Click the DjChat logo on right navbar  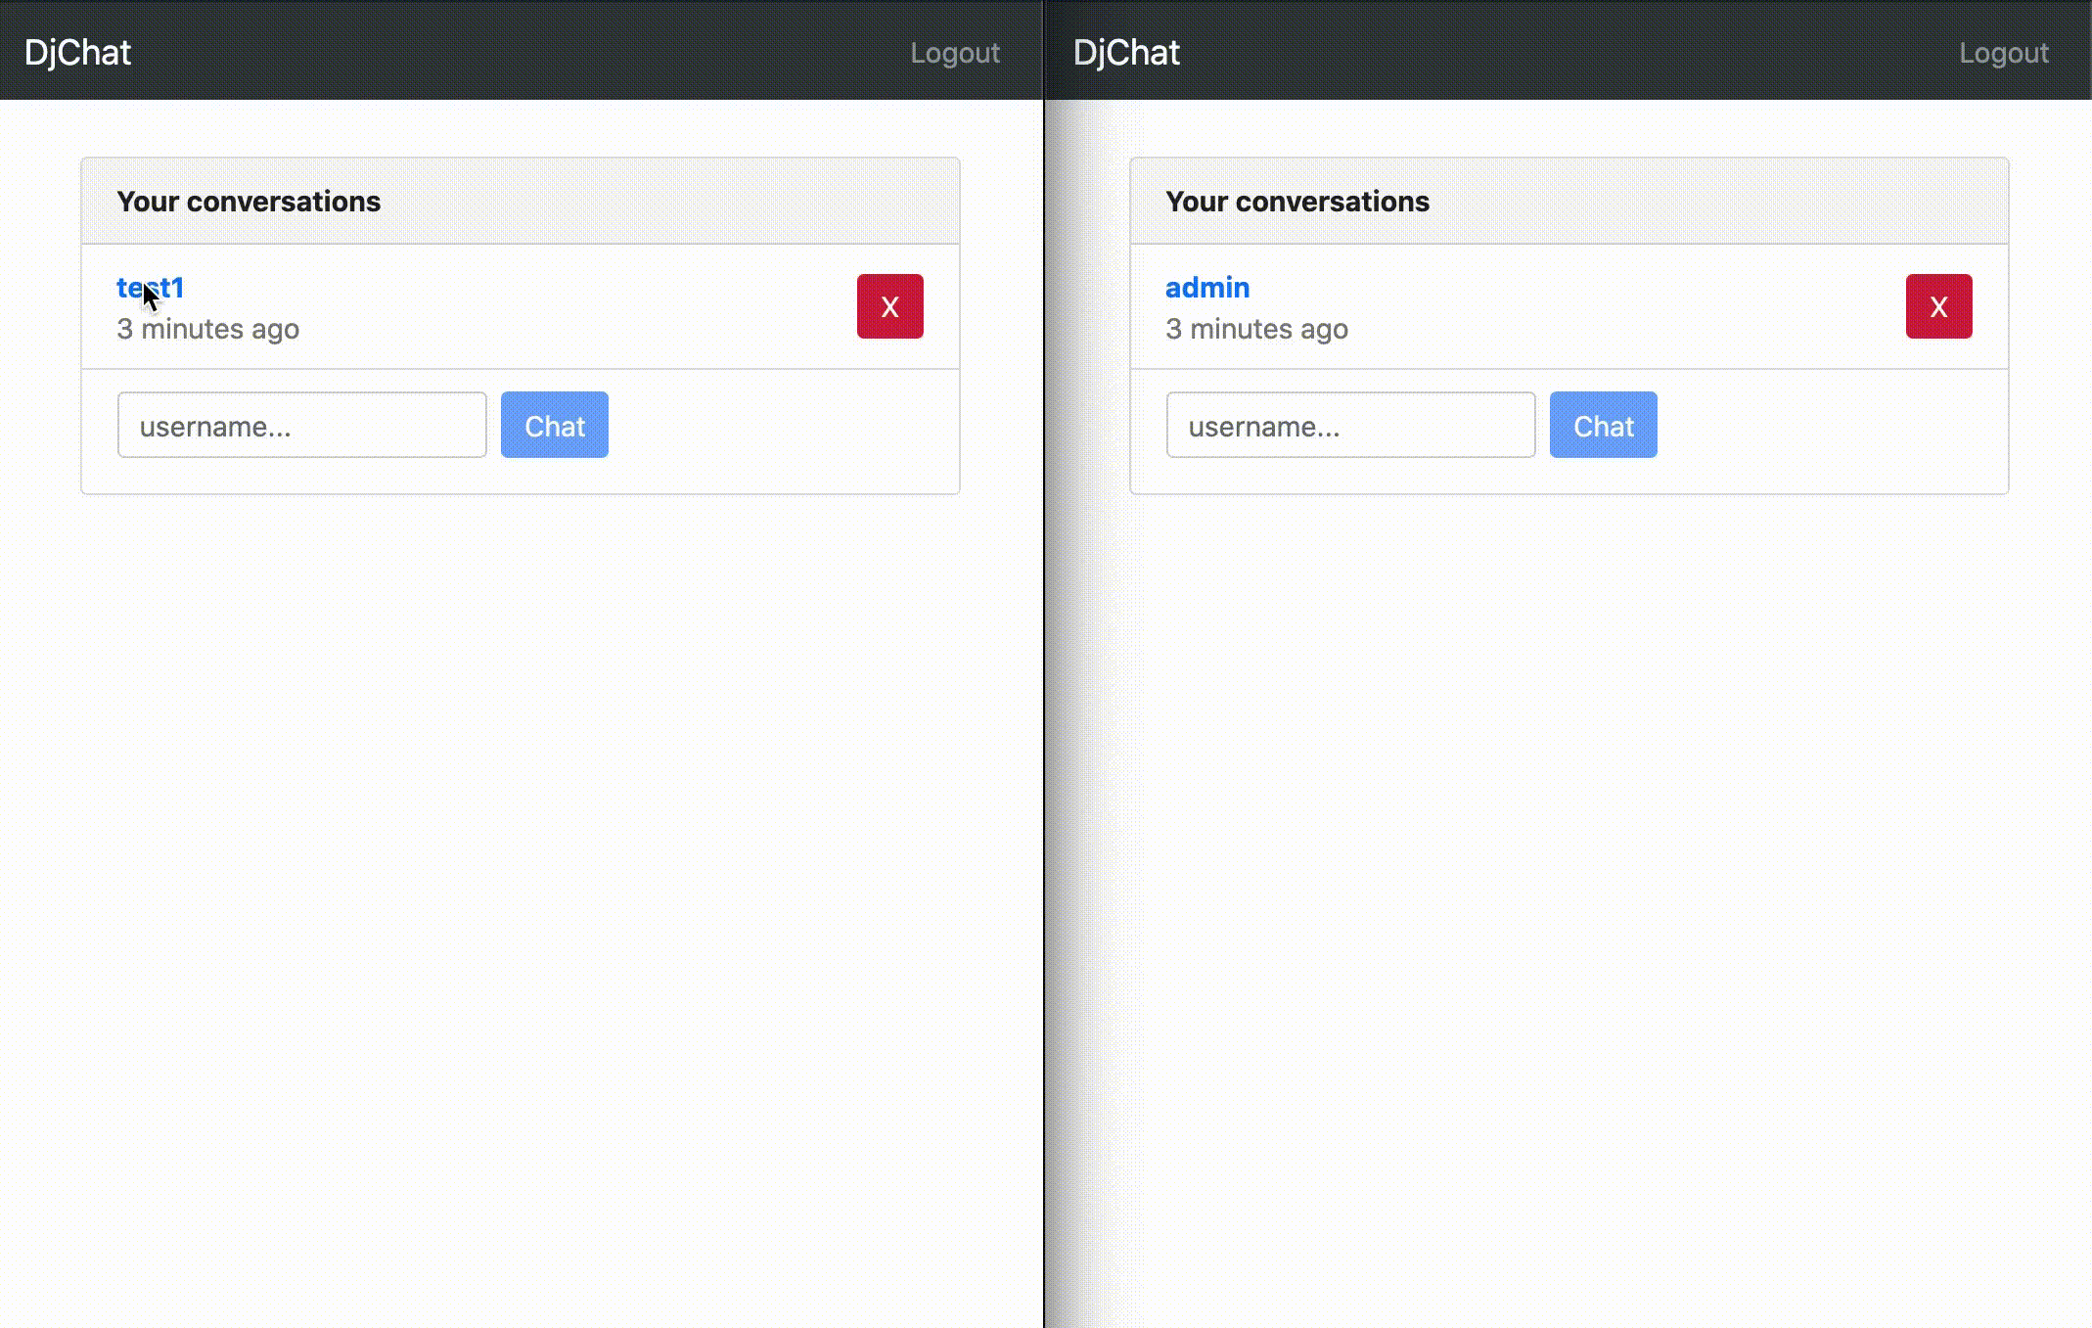point(1123,50)
